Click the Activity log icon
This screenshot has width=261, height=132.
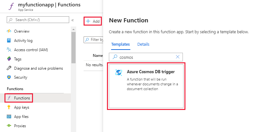click(9, 41)
